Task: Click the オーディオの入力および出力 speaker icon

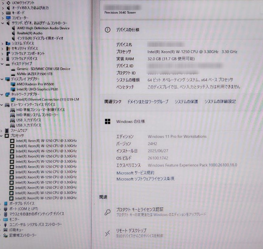Action: (x=8, y=8)
